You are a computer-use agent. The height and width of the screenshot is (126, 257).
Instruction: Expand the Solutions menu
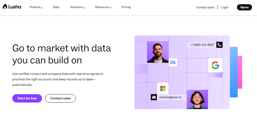(x=77, y=7)
